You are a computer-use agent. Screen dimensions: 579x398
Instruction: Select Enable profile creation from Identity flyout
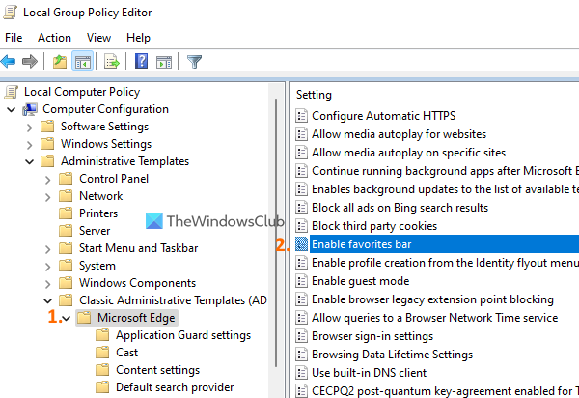coord(445,263)
